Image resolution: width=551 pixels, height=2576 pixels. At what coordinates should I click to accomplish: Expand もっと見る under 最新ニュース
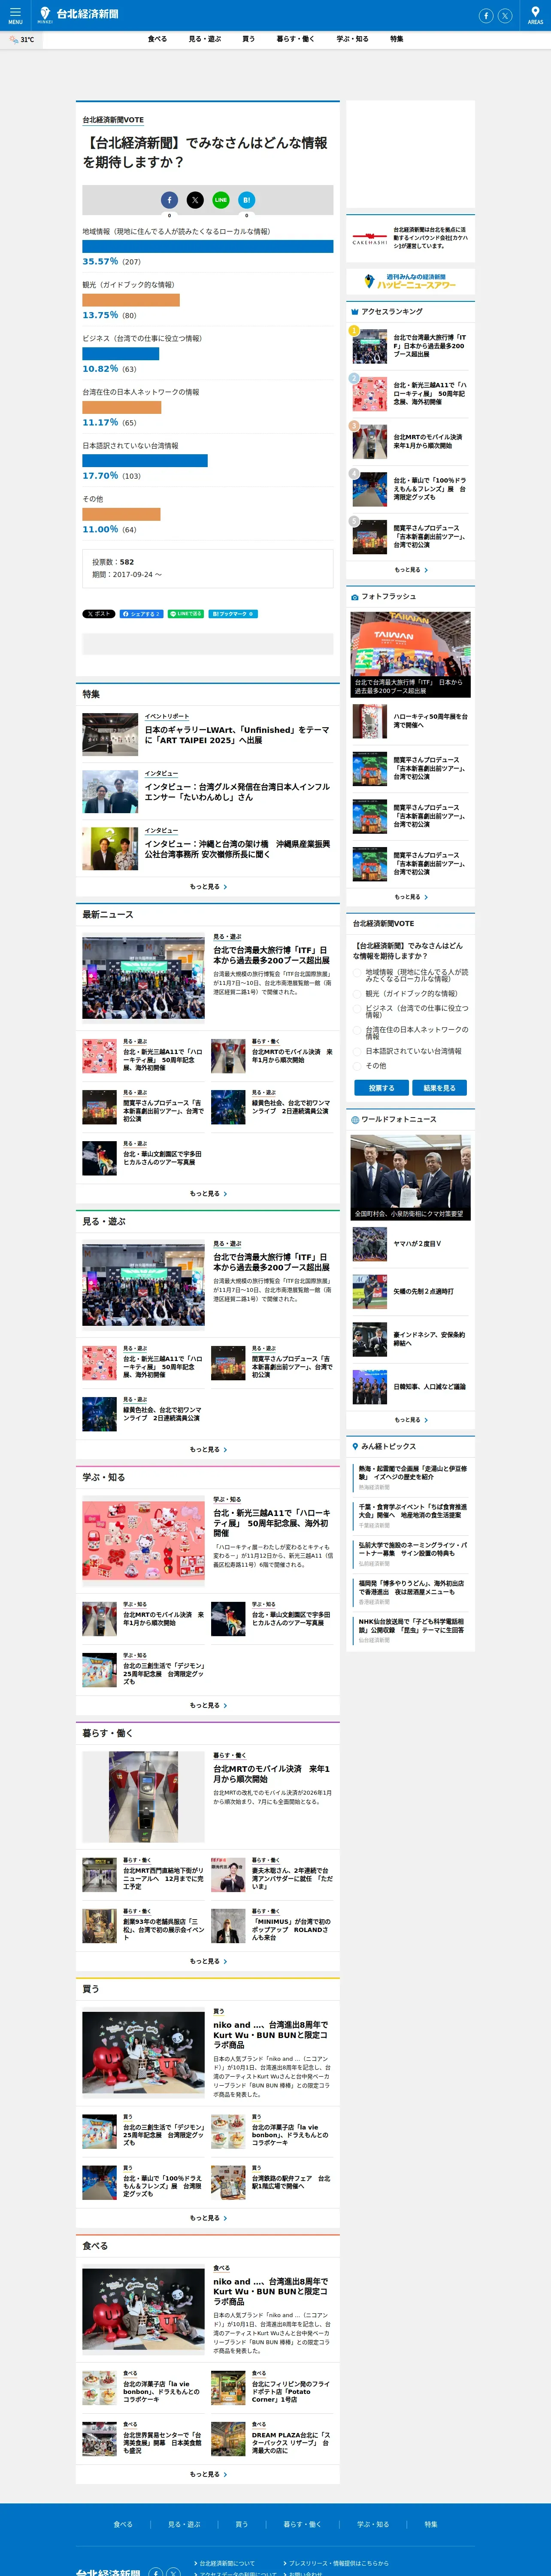point(208,1194)
